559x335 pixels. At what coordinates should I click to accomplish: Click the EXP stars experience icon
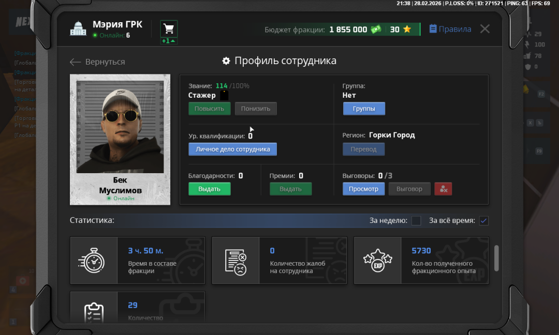click(x=377, y=261)
